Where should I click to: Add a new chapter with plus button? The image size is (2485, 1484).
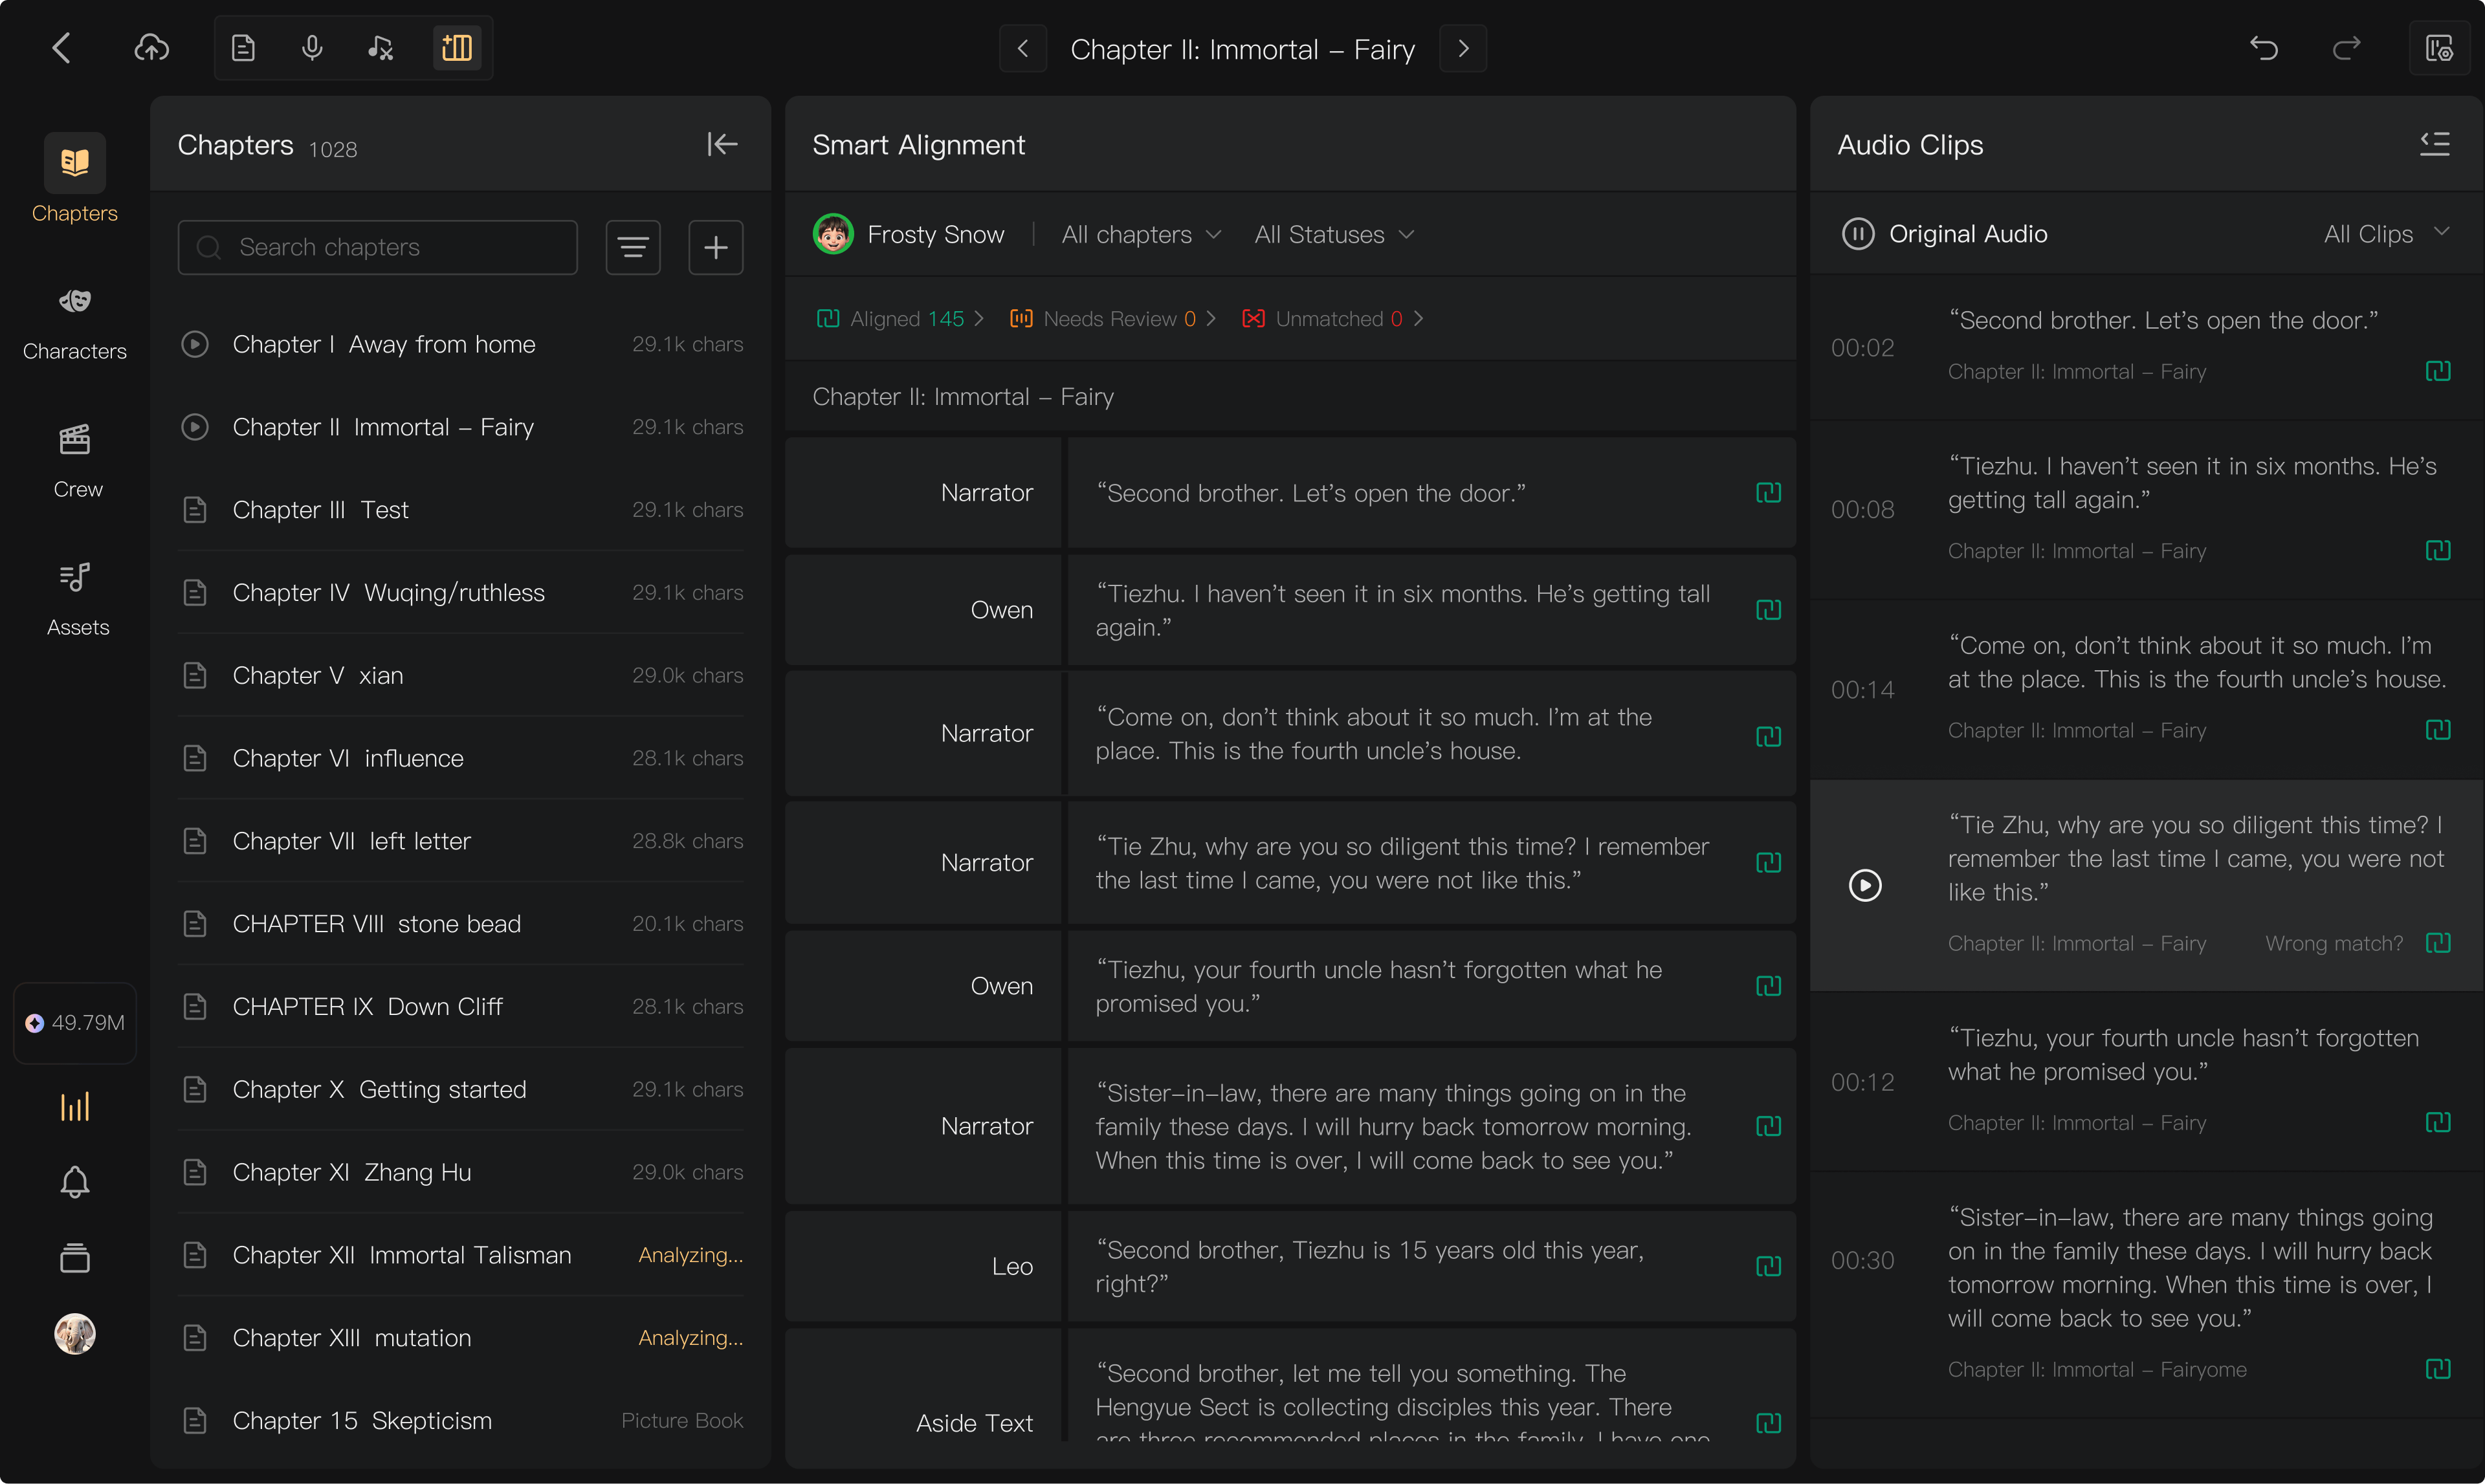(x=715, y=247)
